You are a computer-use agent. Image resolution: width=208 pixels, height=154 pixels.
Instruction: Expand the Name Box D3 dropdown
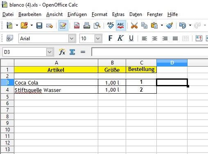(50, 52)
